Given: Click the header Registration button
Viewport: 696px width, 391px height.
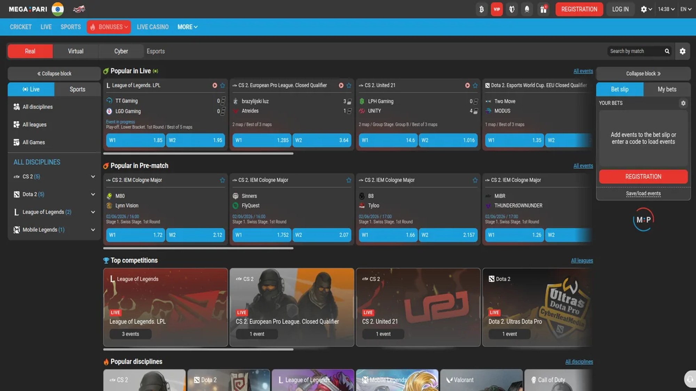Looking at the screenshot, I should (x=579, y=9).
